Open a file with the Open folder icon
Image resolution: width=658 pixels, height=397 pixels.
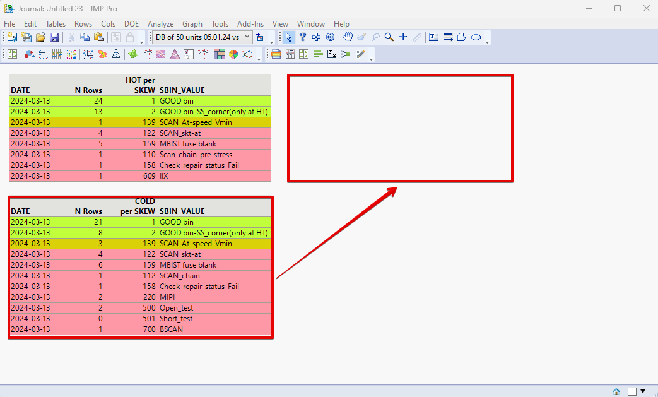pos(40,37)
